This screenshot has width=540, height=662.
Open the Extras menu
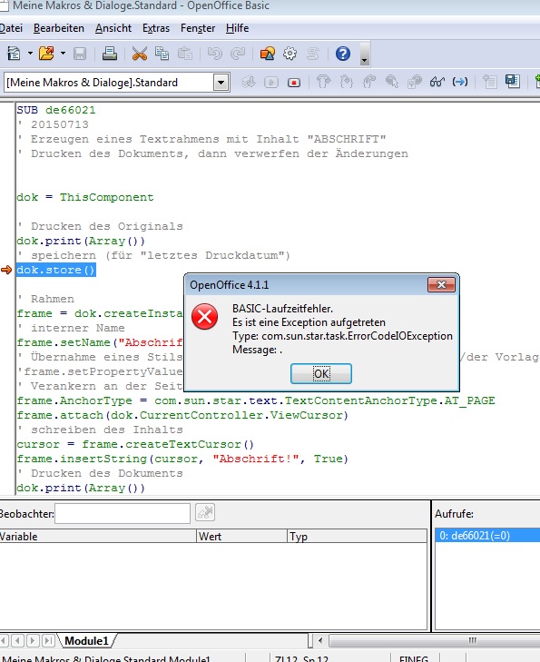[x=156, y=28]
